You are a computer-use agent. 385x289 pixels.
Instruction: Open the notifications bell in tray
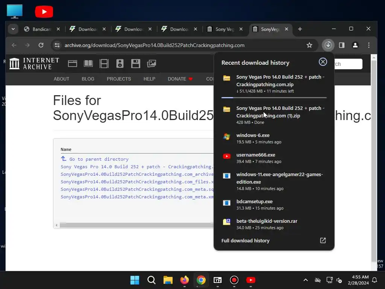tap(375, 280)
